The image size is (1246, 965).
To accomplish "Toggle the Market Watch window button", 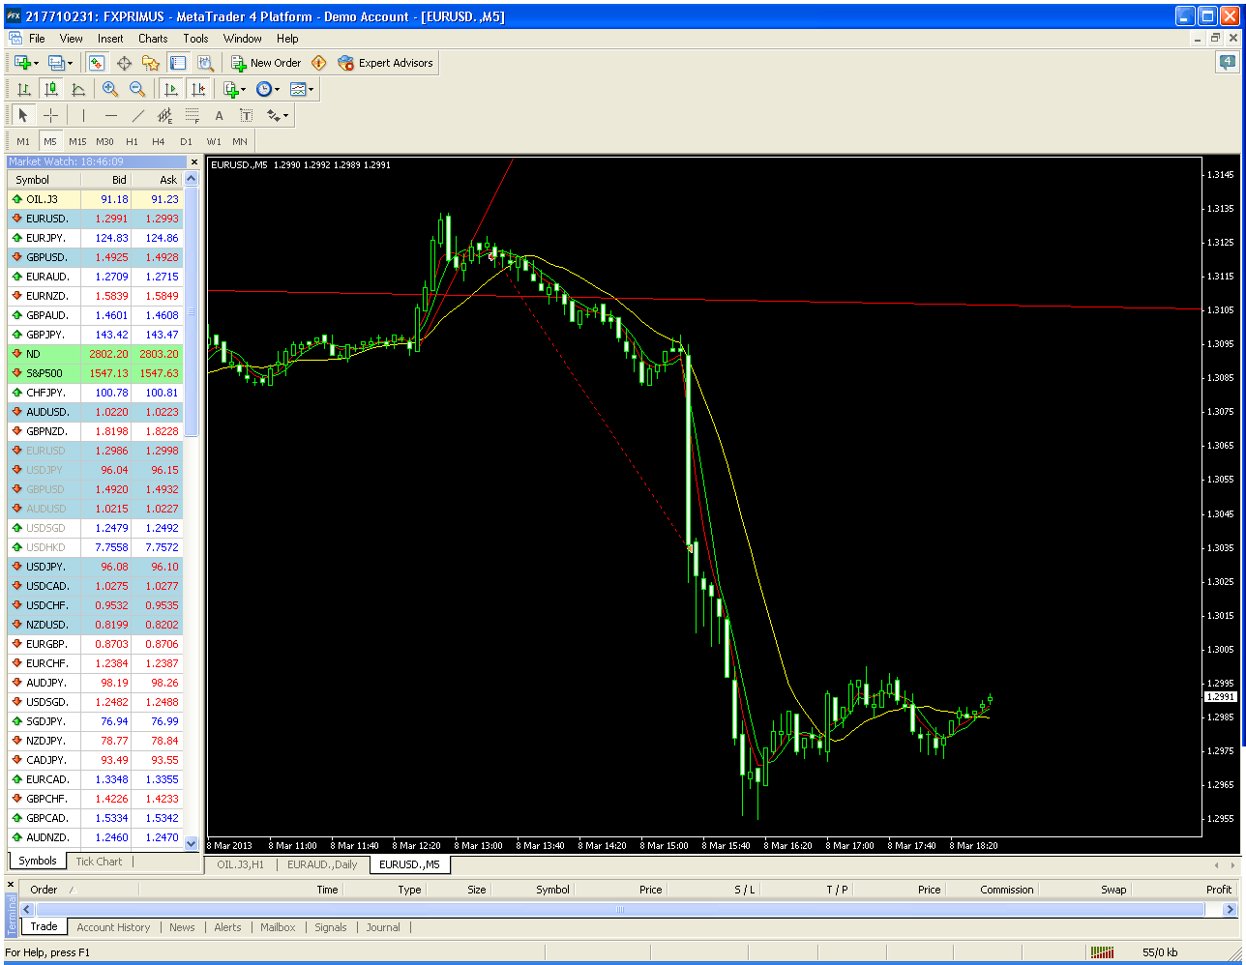I will pyautogui.click(x=97, y=63).
